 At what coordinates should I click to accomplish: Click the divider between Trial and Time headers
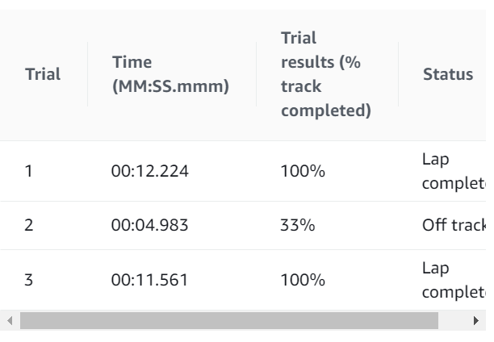87,74
